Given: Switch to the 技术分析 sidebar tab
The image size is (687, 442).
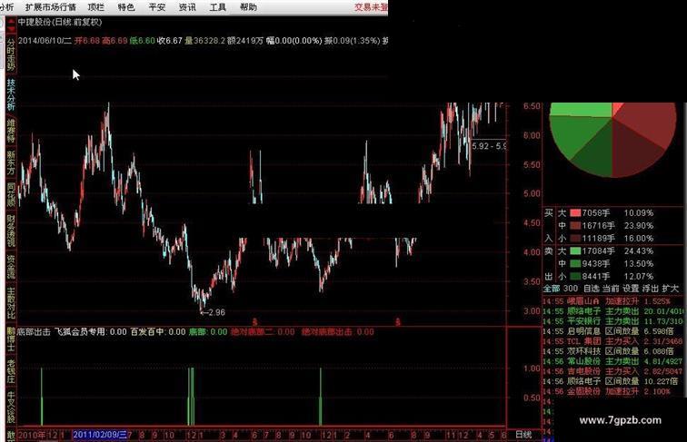Looking at the screenshot, I should (x=11, y=93).
